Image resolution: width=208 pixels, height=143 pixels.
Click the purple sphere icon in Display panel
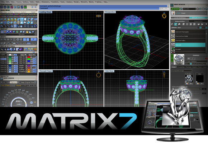(11, 32)
